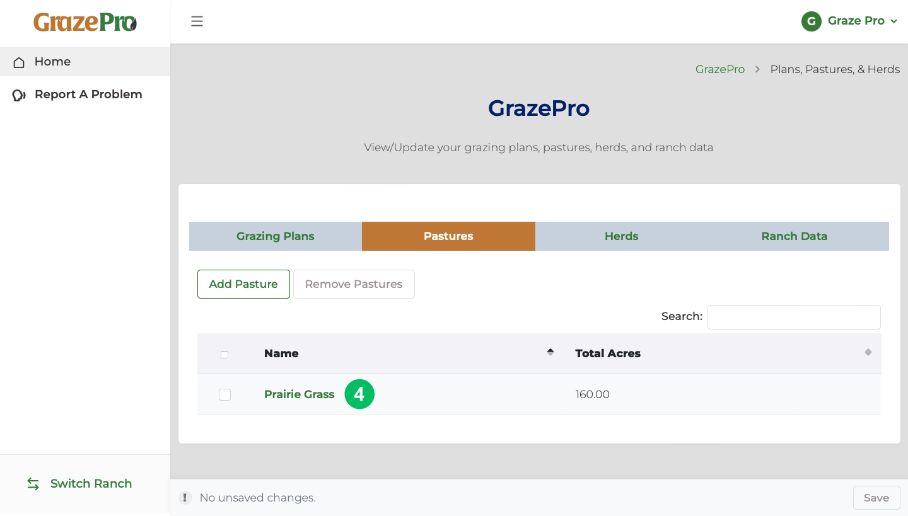Click the Graze Pro account name
908x516 pixels.
click(x=856, y=21)
